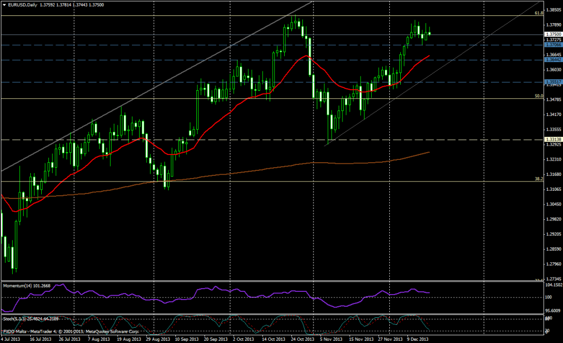This screenshot has width=563, height=343.
Task: Select the 1.37500 current price label
Action: (x=552, y=34)
